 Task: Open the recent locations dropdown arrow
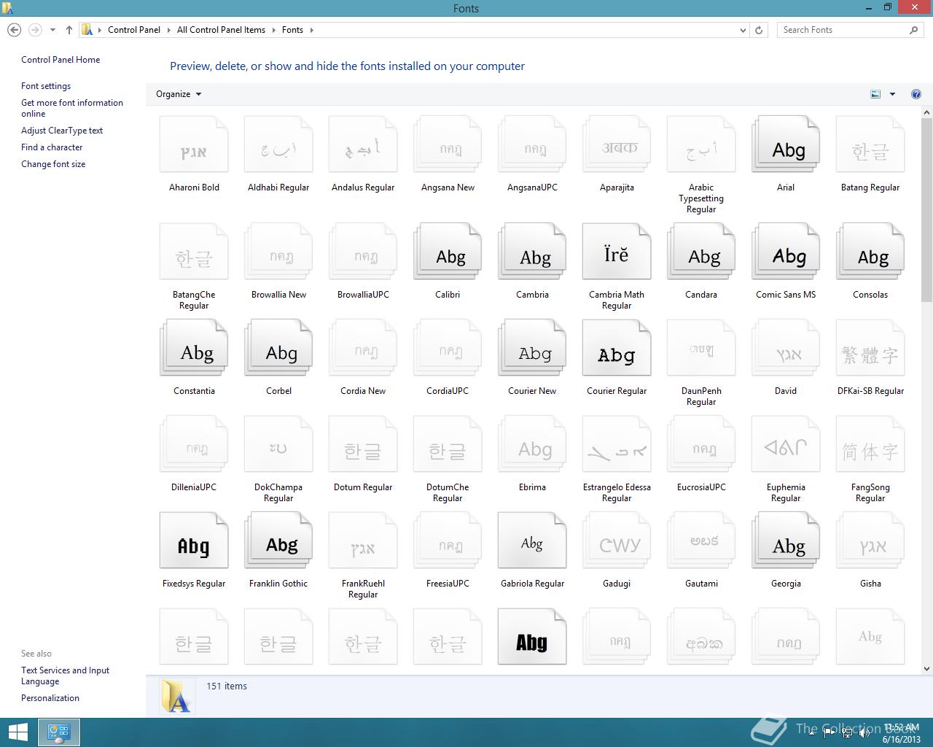pos(52,30)
